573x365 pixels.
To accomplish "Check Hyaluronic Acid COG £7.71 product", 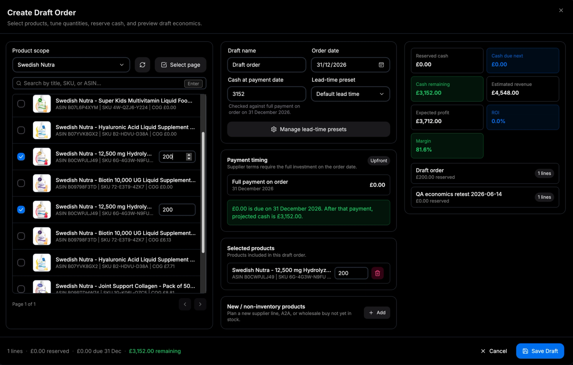I will [21, 263].
